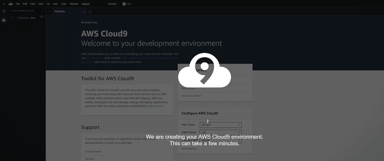Open the search magnifier in the sidebar
The height and width of the screenshot is (161, 384).
point(4,11)
